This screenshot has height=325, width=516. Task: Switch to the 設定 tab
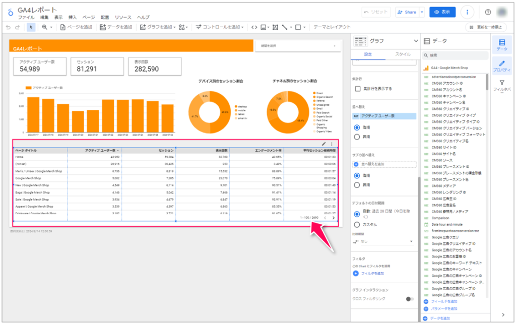[368, 54]
